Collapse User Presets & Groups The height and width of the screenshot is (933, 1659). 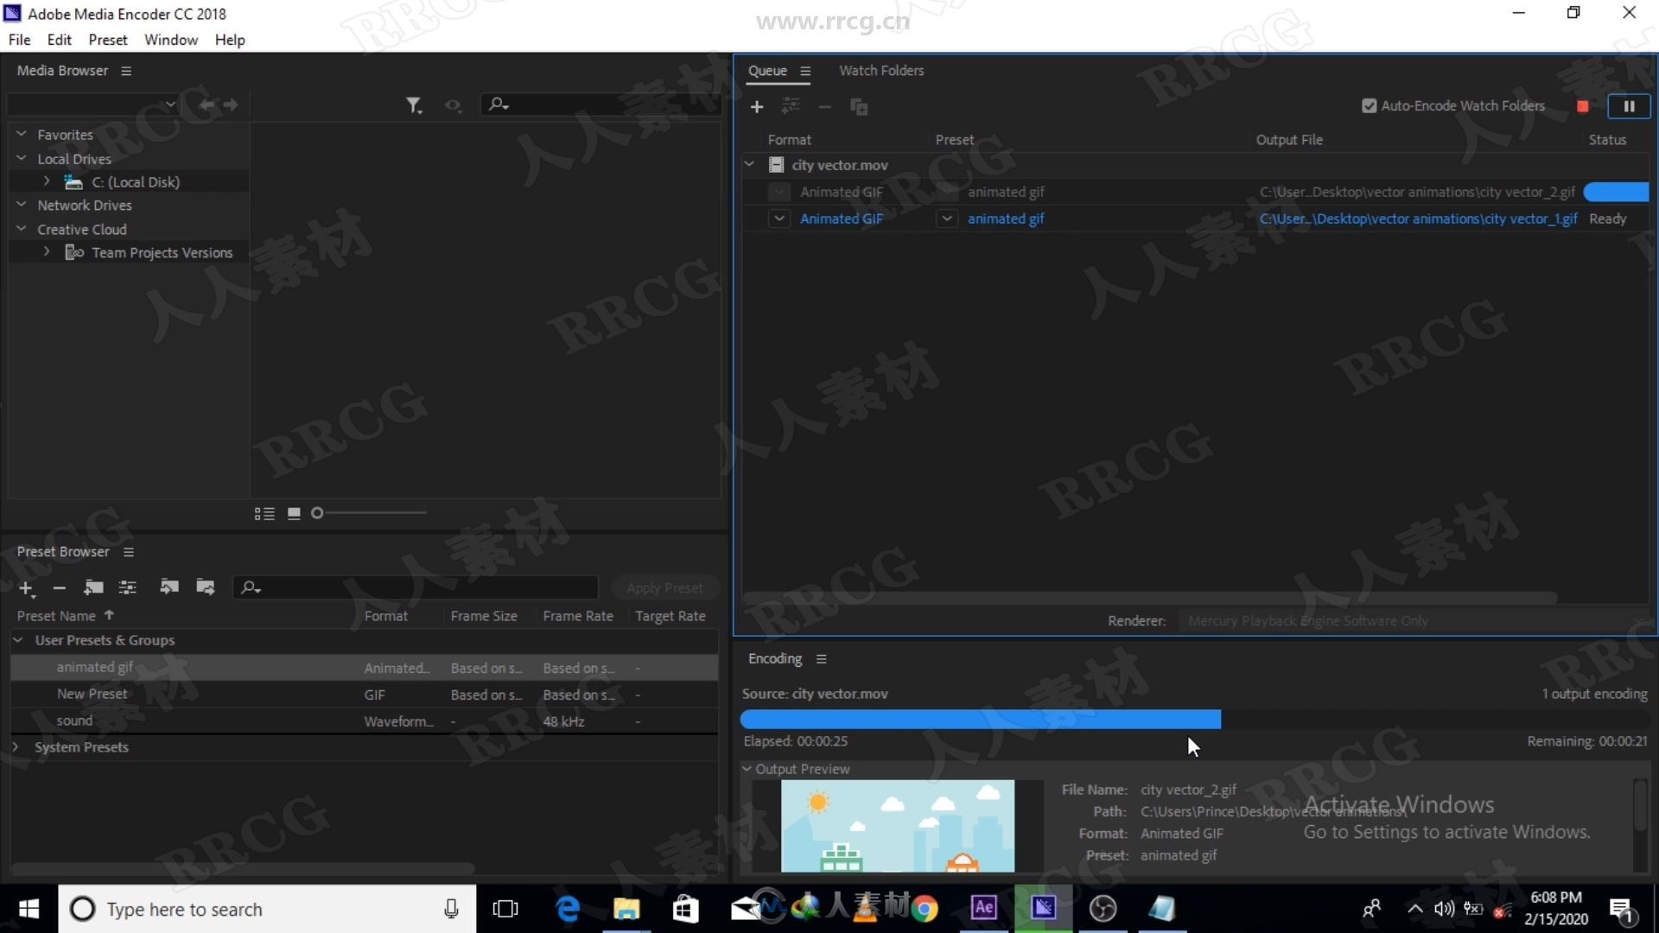[x=18, y=640]
